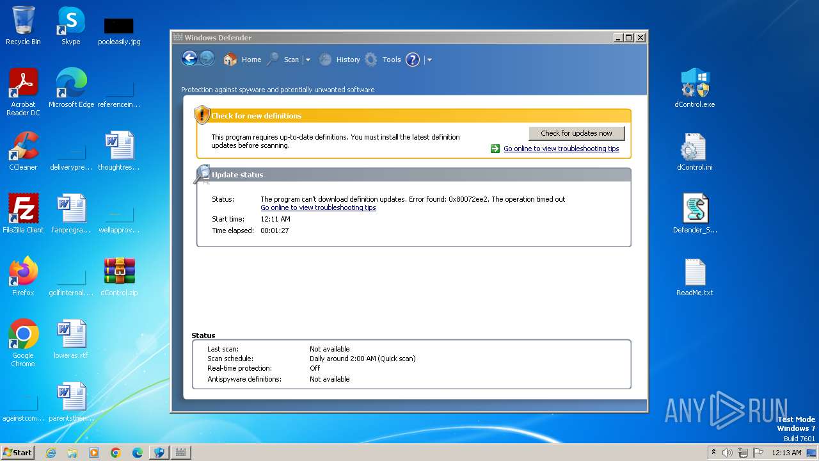Viewport: 819px width, 461px height.
Task: Go back with the Defender back arrow
Action: [x=189, y=59]
